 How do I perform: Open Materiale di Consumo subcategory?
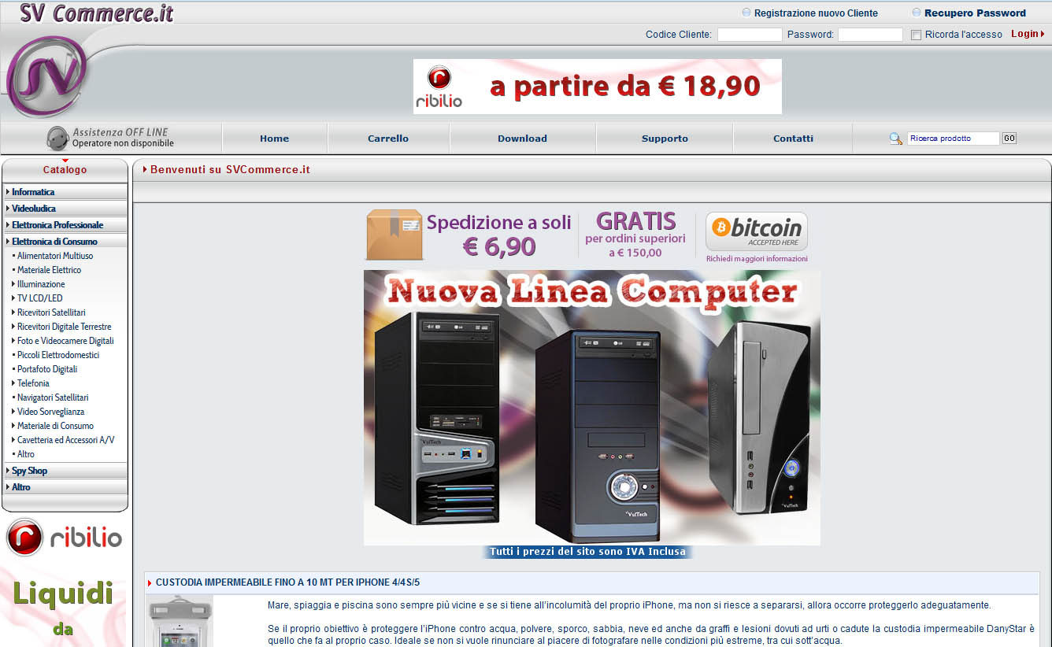tap(55, 426)
